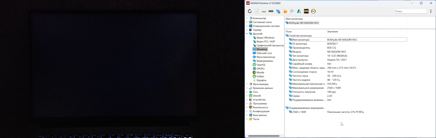Click the Дисплей monitor icon

[x=250, y=34]
